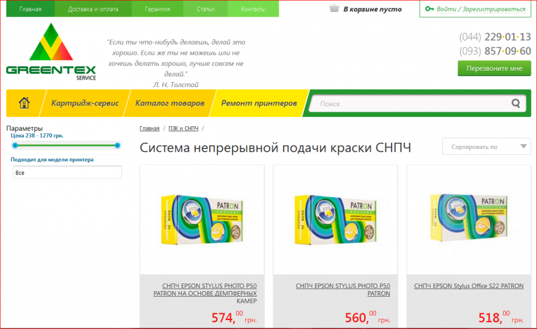The width and height of the screenshot is (537, 329).
Task: Open the Epson Stylus Office S22 product image
Action: pyautogui.click(x=469, y=218)
